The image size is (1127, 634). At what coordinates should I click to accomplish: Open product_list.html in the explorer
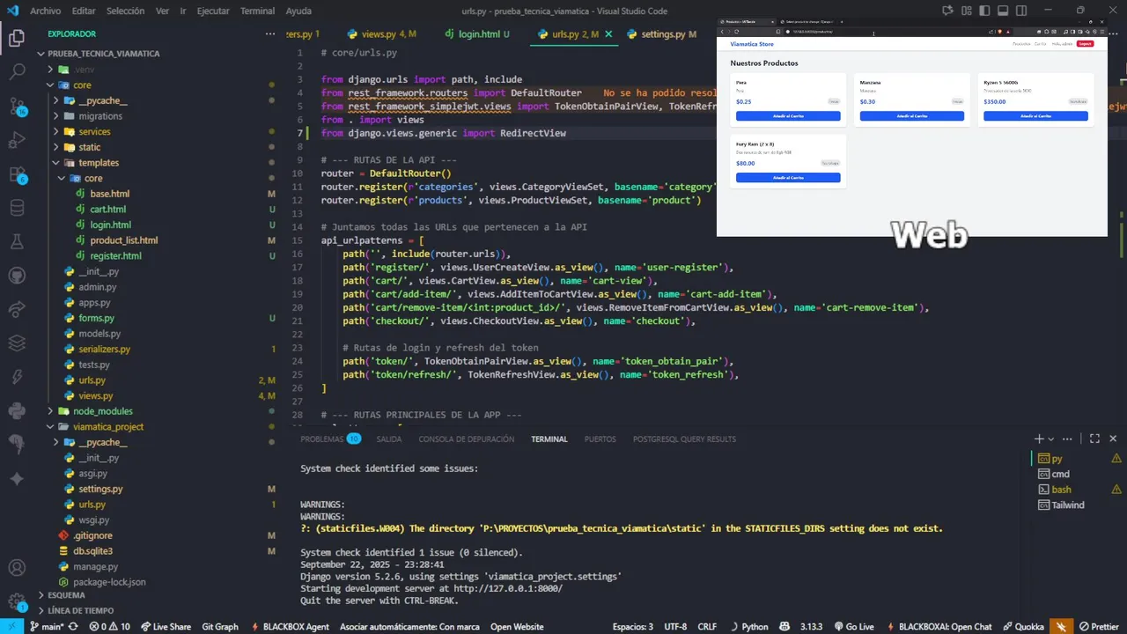[123, 240]
